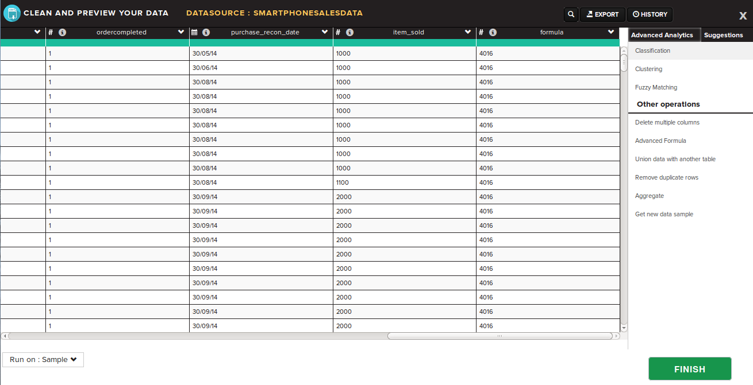The image size is (753, 385).
Task: Choose Get new data sample
Action: point(664,214)
